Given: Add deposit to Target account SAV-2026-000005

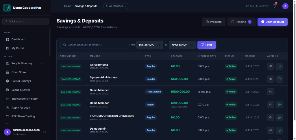Looking at the screenshot, I should [x=279, y=105].
